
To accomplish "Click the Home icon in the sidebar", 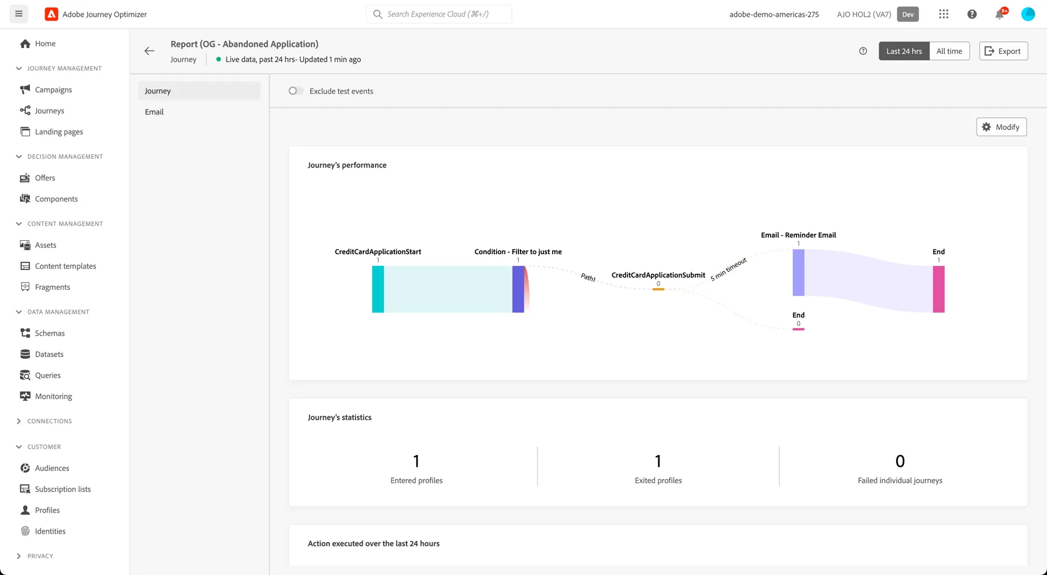I will (25, 43).
